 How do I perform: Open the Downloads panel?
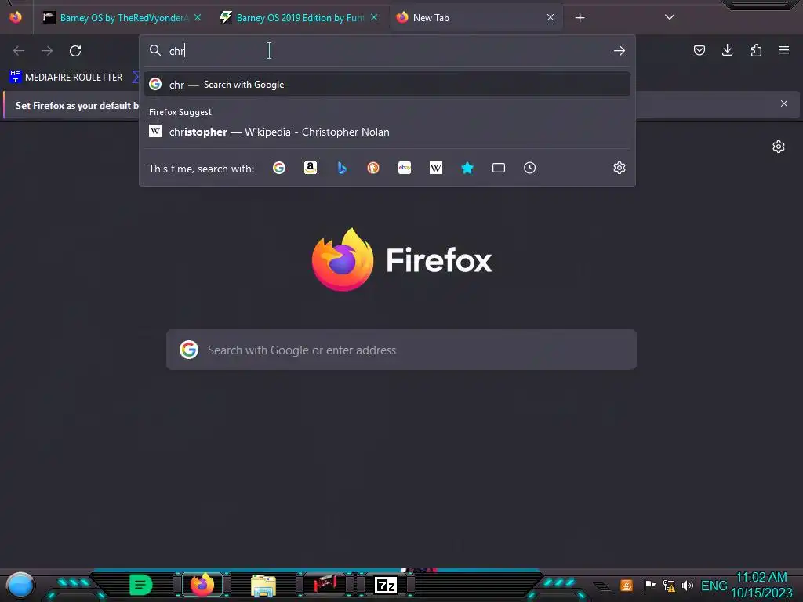728,50
